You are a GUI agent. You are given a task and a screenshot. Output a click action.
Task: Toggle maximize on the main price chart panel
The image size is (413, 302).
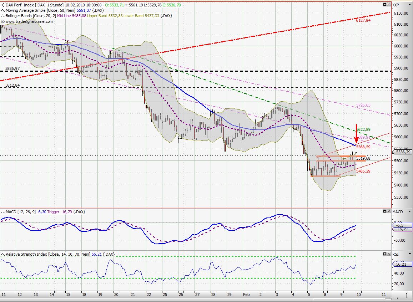tap(385, 5)
